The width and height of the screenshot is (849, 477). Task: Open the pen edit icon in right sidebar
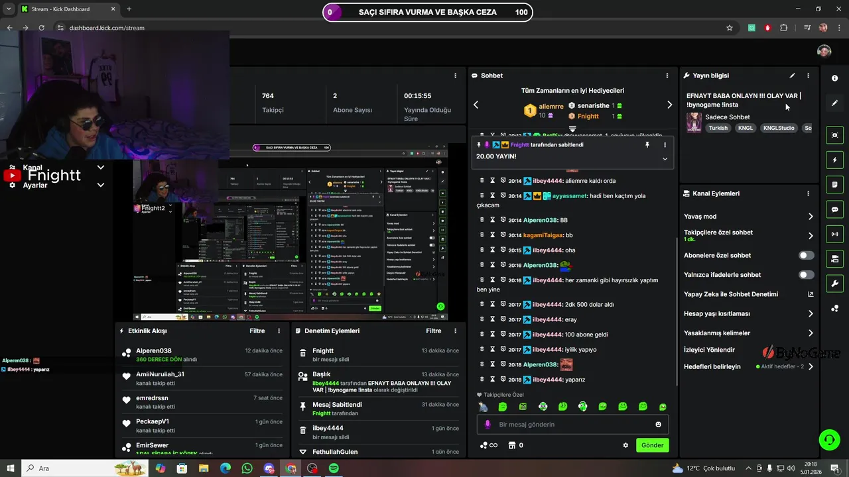pyautogui.click(x=834, y=103)
